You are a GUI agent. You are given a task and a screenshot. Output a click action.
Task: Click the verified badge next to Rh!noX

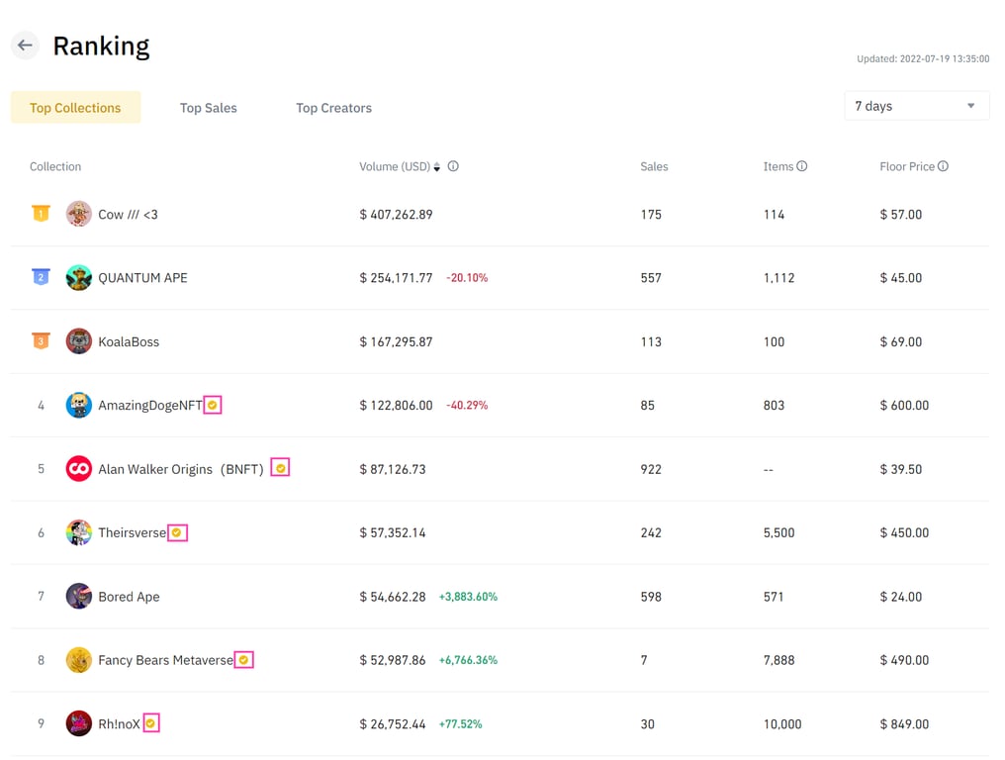[150, 723]
